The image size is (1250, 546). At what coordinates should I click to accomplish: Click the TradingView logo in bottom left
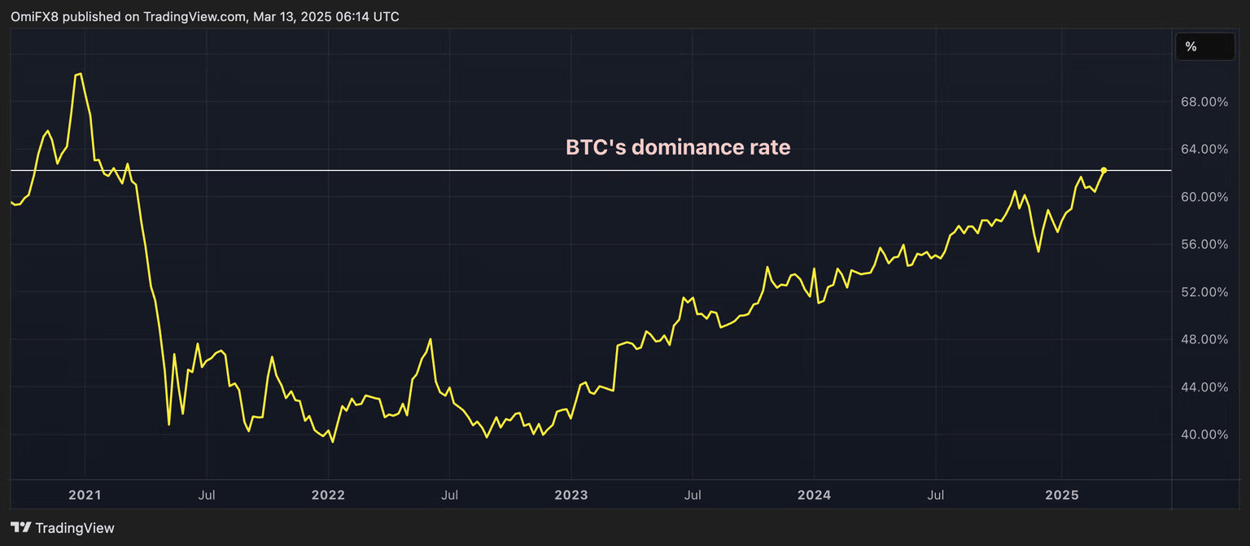point(61,527)
